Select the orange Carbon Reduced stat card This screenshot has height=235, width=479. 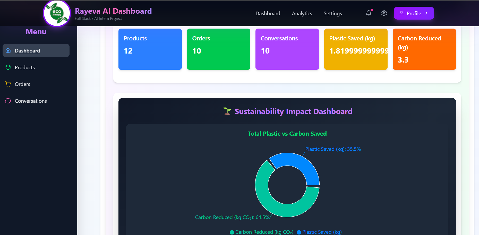(x=424, y=49)
